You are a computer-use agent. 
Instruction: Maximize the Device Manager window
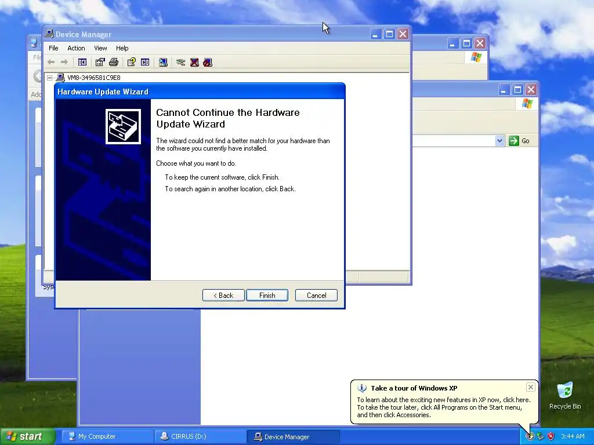(x=389, y=34)
